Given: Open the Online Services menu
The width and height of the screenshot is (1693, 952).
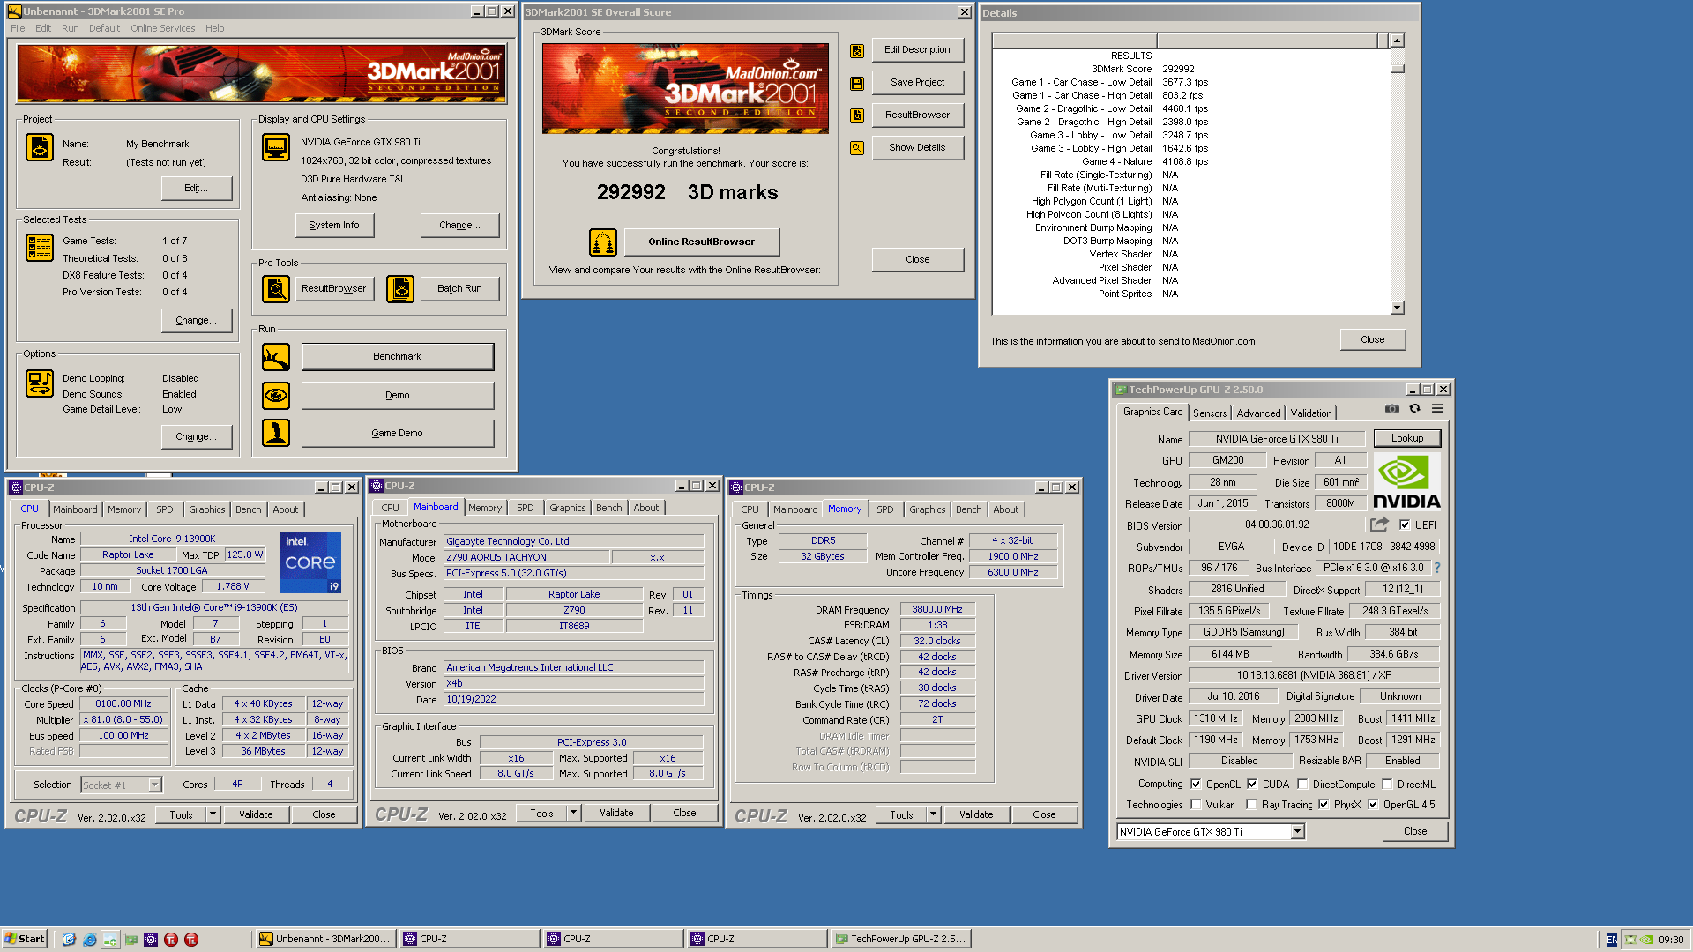Looking at the screenshot, I should [162, 28].
